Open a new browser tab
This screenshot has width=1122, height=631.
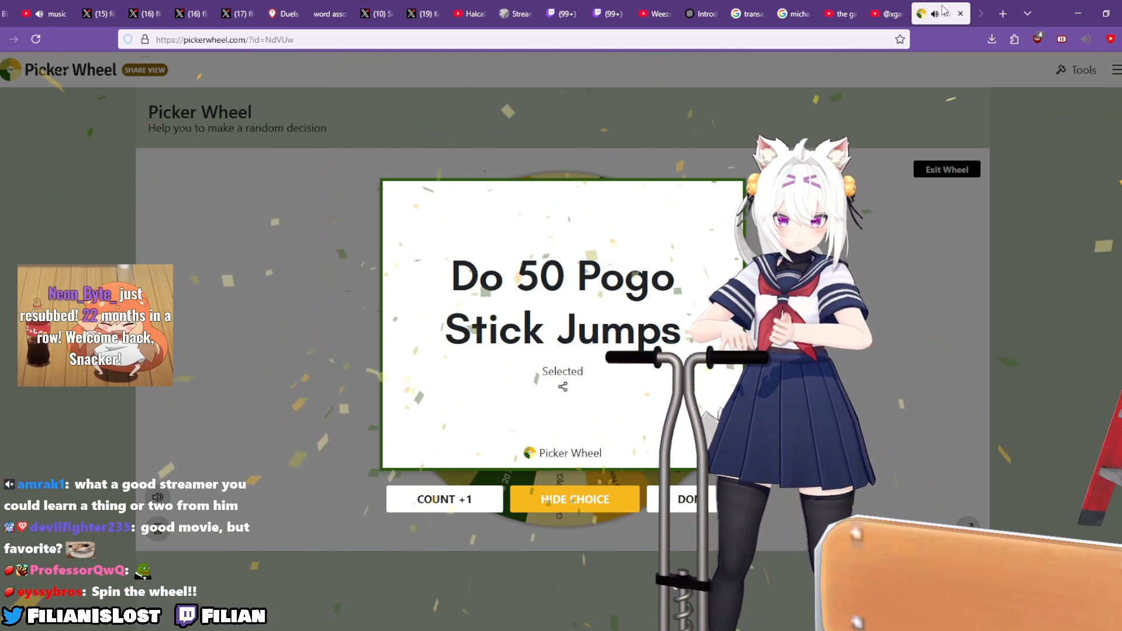coord(1003,13)
